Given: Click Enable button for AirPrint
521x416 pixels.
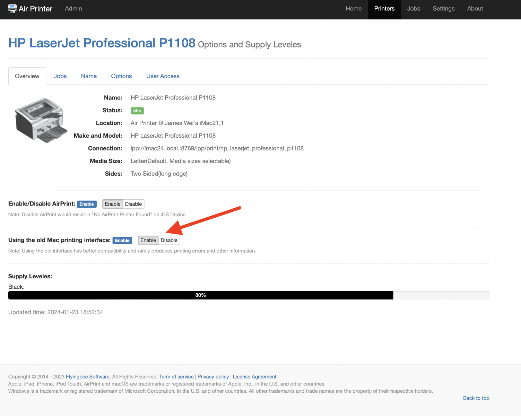Looking at the screenshot, I should [113, 204].
